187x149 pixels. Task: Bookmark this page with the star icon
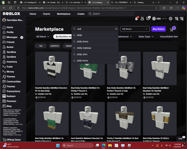(x=156, y=8)
